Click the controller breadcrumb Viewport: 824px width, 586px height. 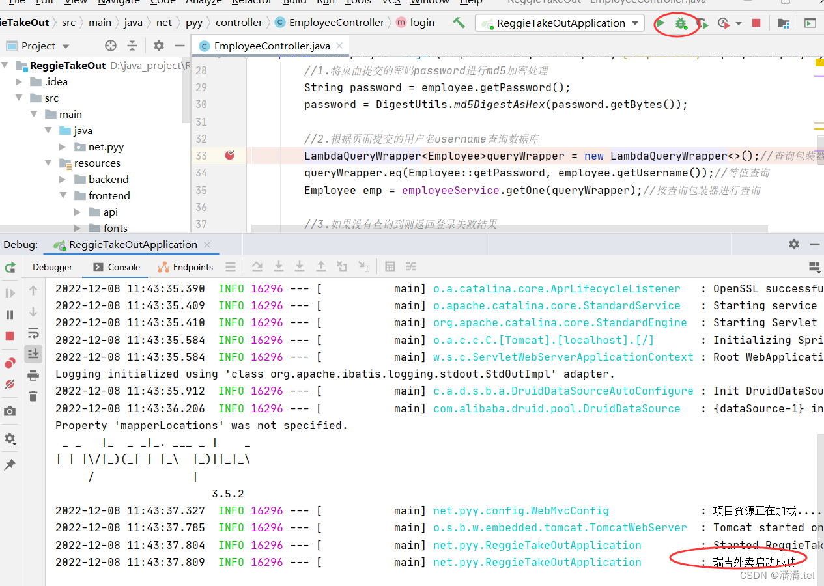tap(239, 23)
